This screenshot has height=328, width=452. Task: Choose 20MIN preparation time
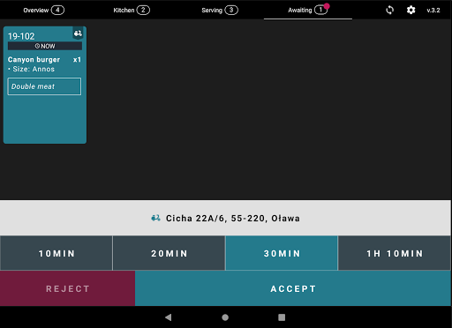tap(169, 253)
